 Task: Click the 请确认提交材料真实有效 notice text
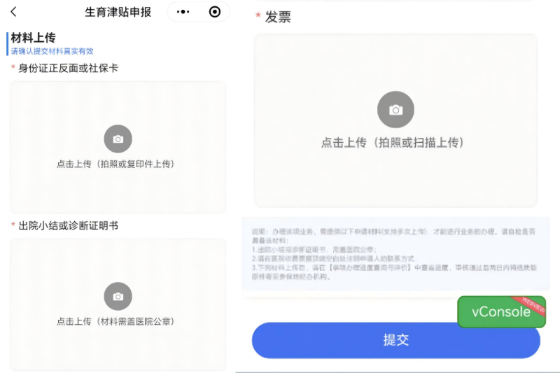[52, 51]
